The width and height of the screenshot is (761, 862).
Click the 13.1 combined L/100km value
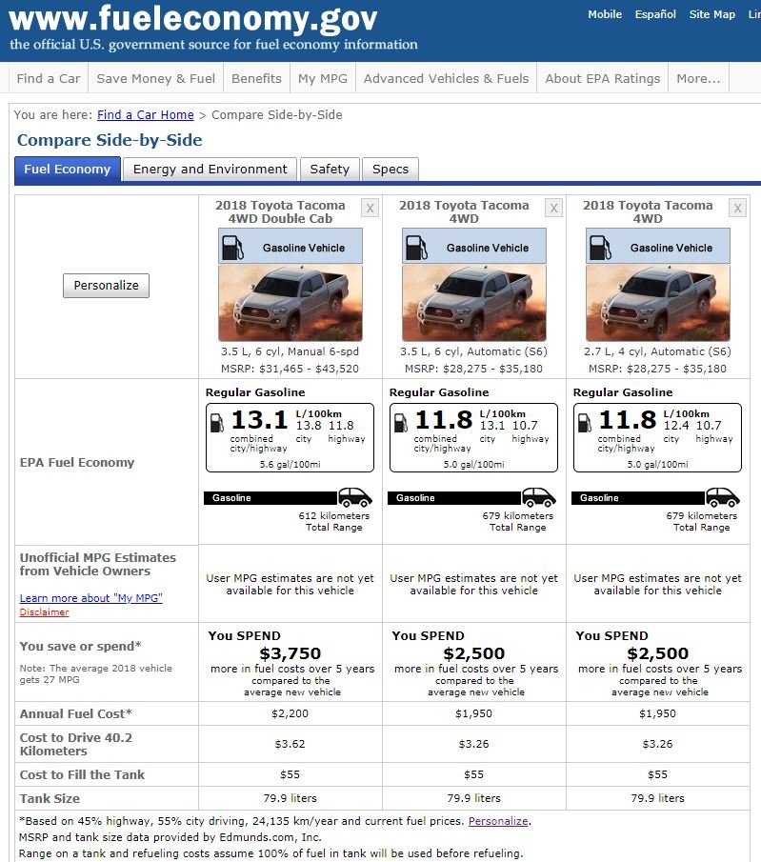point(259,420)
